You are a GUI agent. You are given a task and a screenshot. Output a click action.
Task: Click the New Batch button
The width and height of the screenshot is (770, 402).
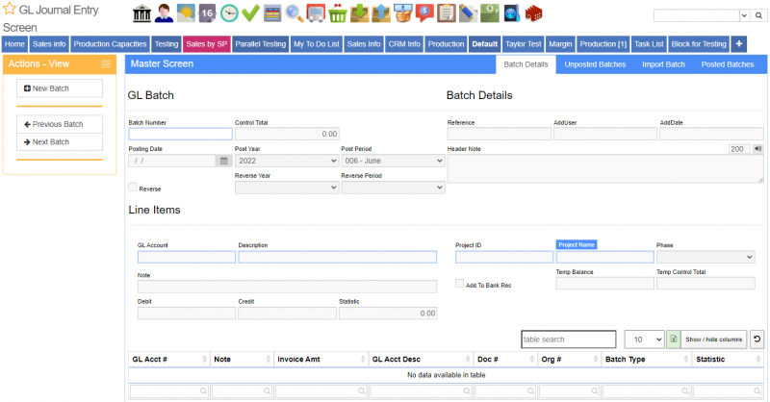[x=60, y=88]
